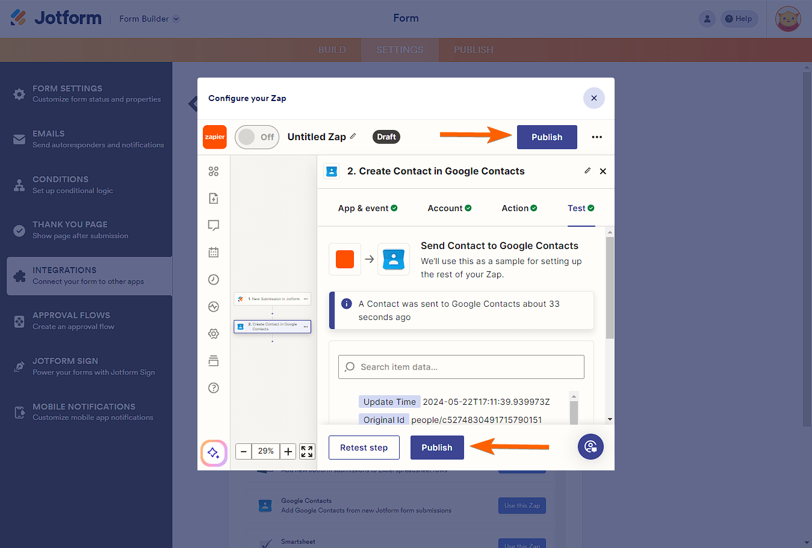Open the calendar icon in Zap sidebar
Viewport: 812px width, 548px height.
pyautogui.click(x=214, y=253)
